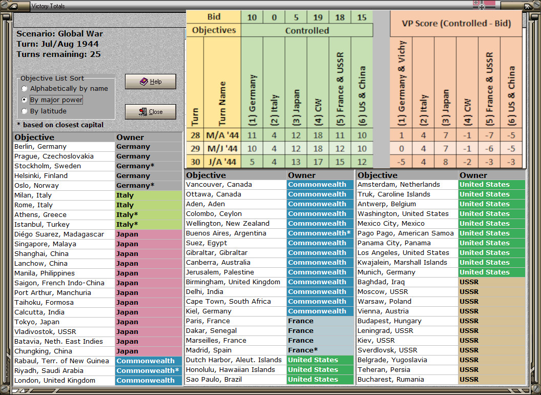This screenshot has height=395, width=541.
Task: Click turn number 30 cell
Action: [x=195, y=162]
